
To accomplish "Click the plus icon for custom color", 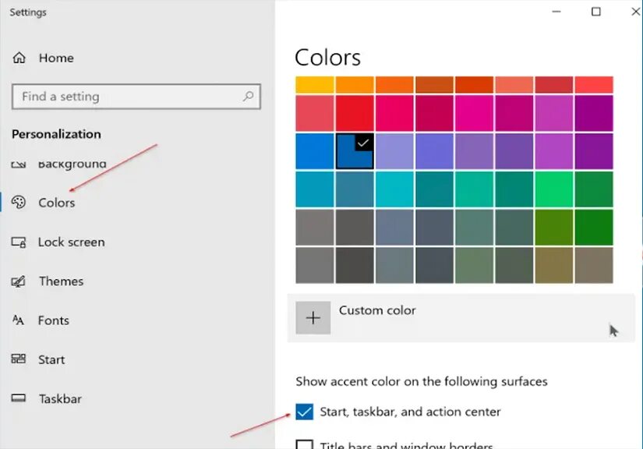I will tap(313, 317).
